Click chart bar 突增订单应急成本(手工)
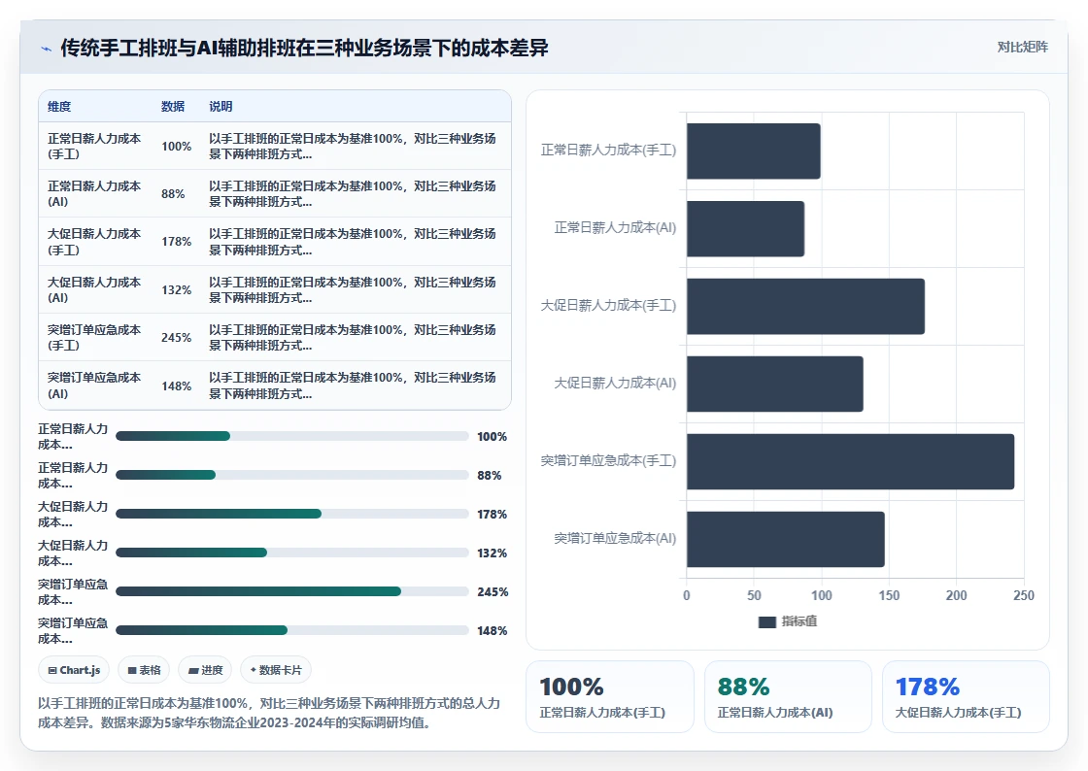This screenshot has height=771, width=1088. click(851, 462)
